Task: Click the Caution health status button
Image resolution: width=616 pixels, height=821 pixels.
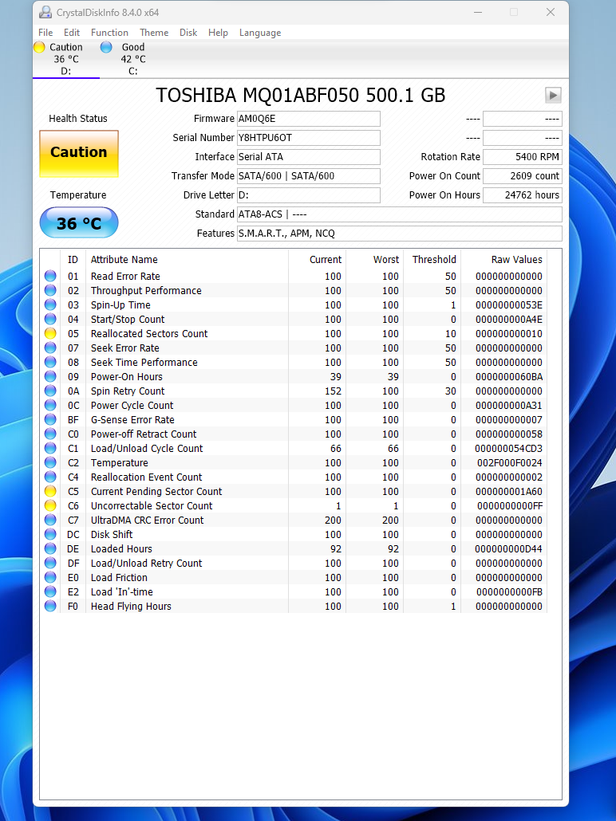Action: coord(79,154)
